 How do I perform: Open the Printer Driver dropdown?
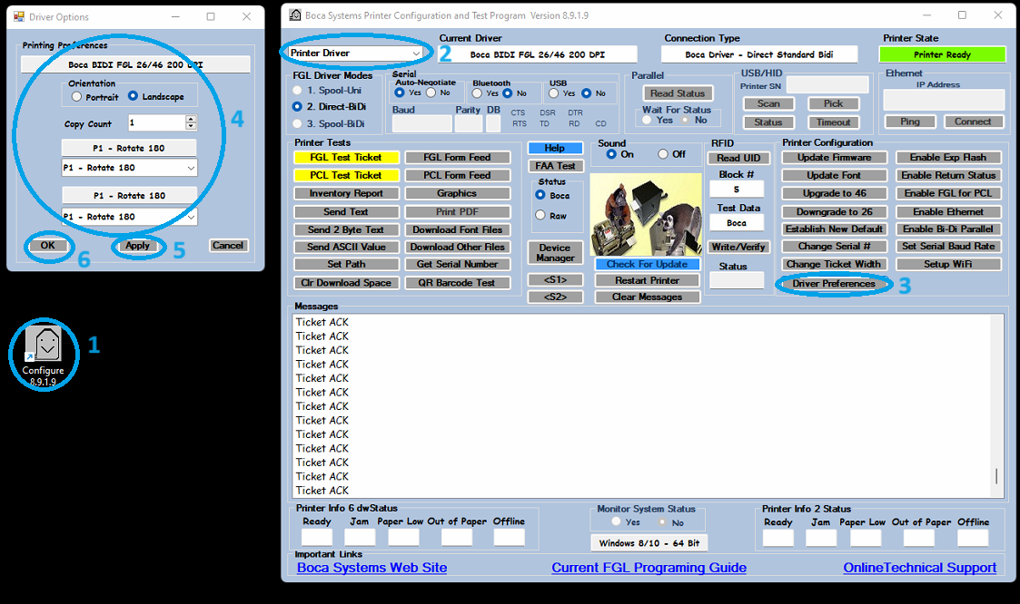coord(355,54)
